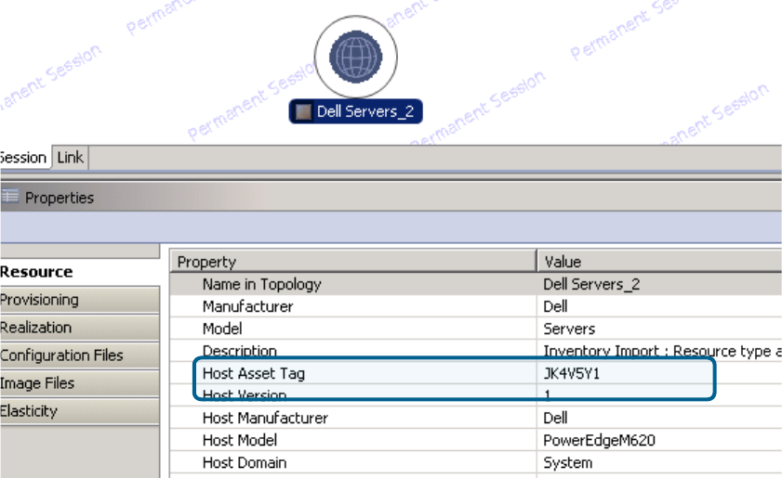The width and height of the screenshot is (782, 478).
Task: Open the Image Files section
Action: [x=80, y=383]
